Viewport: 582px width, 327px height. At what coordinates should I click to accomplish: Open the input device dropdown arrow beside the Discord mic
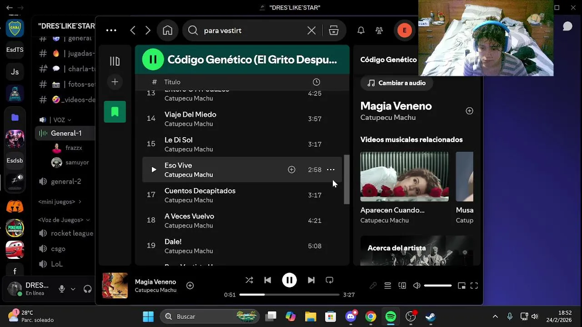click(73, 289)
